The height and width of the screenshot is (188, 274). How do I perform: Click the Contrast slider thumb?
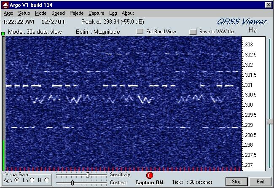(73, 183)
